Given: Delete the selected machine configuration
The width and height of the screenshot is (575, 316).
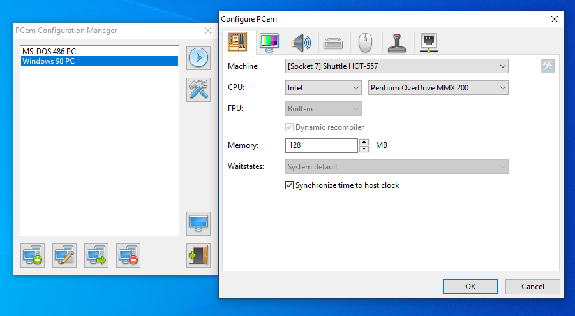Looking at the screenshot, I should [128, 255].
